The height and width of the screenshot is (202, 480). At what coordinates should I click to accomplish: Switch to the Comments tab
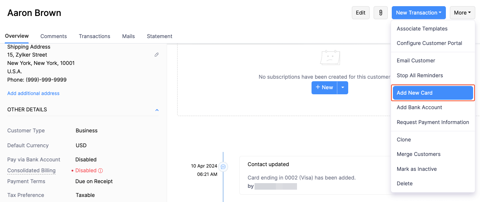pyautogui.click(x=53, y=36)
